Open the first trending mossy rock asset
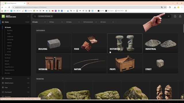Image resolution: width=184 pixels, height=103 pixels. point(50,91)
